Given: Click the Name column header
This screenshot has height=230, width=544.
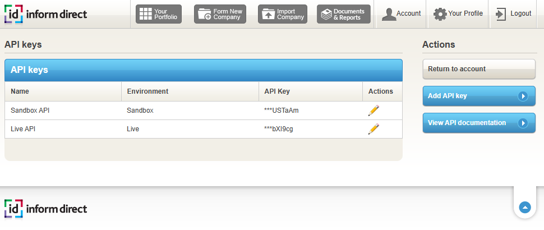Looking at the screenshot, I should point(20,91).
